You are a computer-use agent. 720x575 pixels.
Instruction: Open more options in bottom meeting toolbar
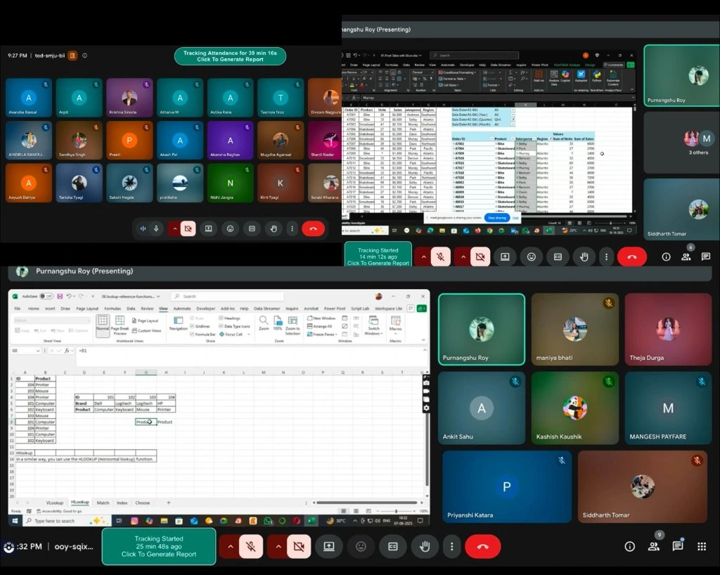tap(452, 547)
